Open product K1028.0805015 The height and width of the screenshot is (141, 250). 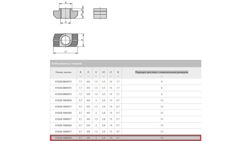63,88
